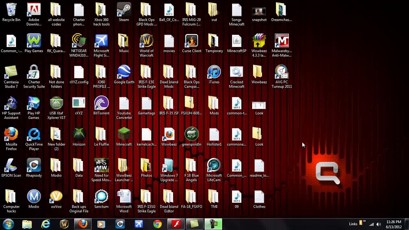Open the Computer hacks folder
The width and height of the screenshot is (409, 230).
click(11, 201)
